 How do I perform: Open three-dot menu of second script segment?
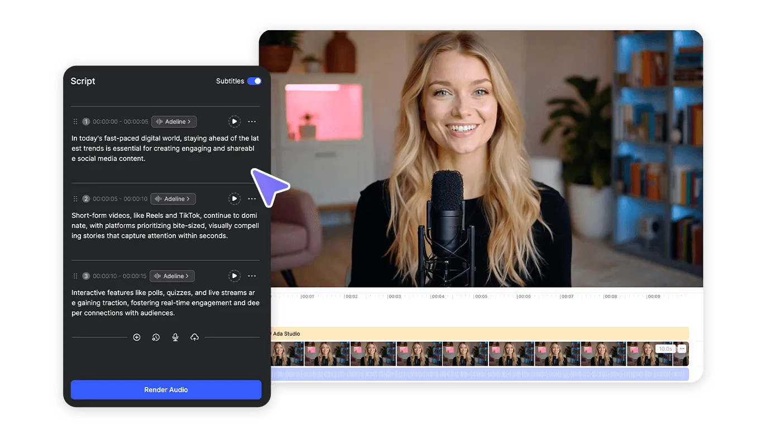click(x=252, y=199)
